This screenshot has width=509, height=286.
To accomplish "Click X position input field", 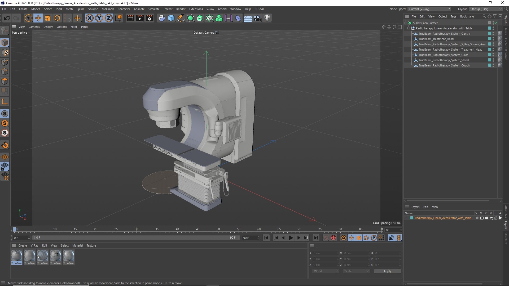I will (x=326, y=253).
